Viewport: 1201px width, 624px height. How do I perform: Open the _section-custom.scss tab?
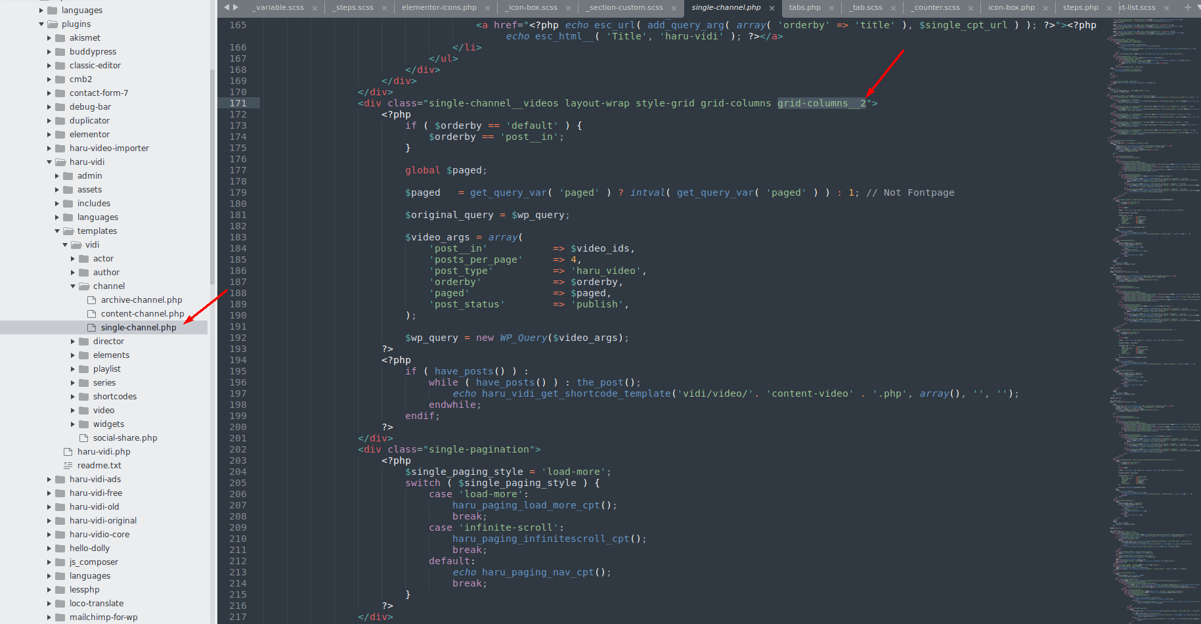(624, 7)
